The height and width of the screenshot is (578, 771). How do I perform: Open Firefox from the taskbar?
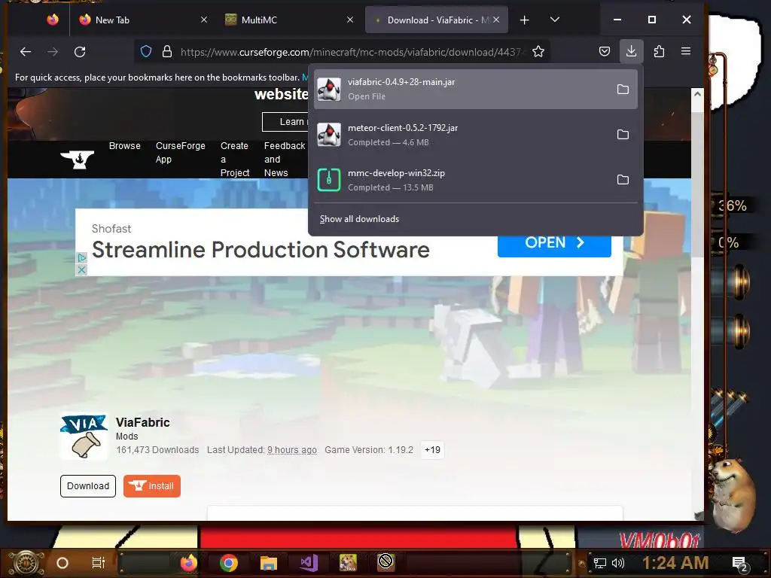point(189,563)
